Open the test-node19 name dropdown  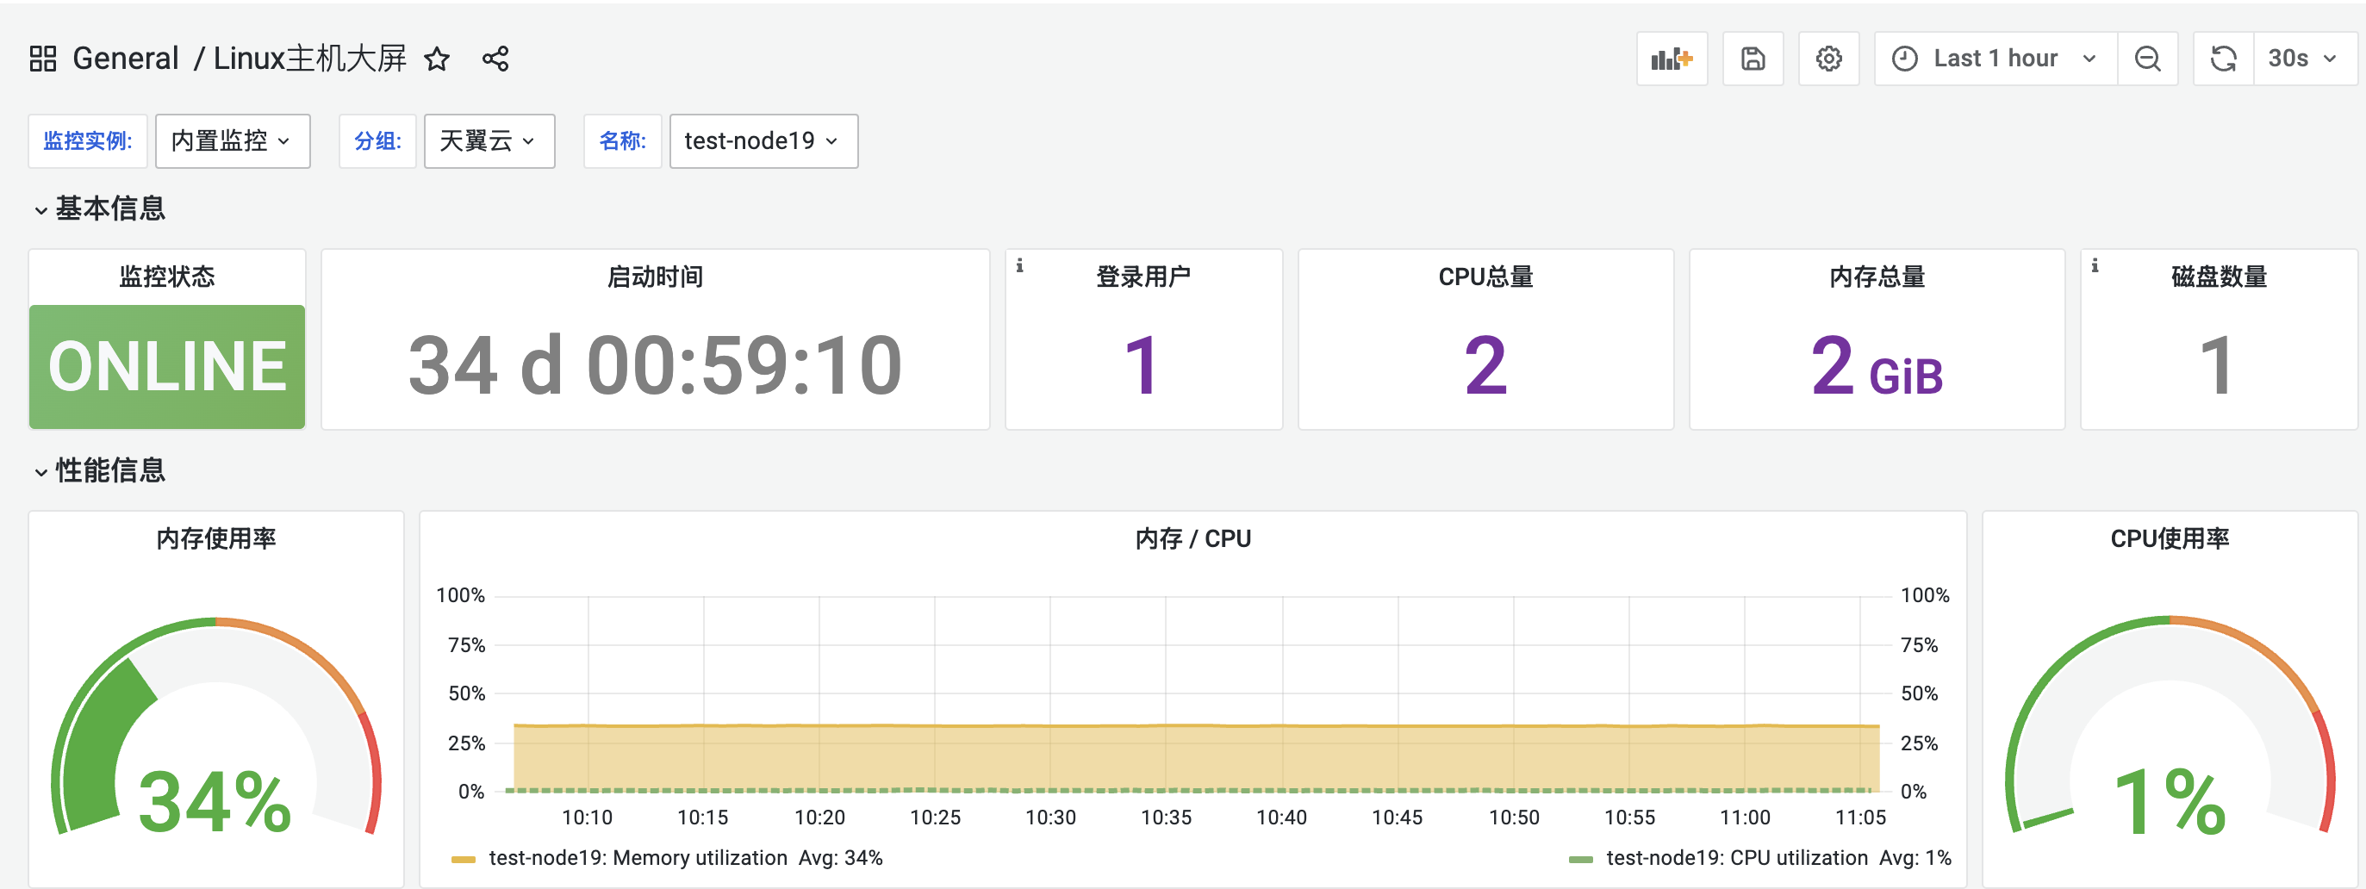coord(763,140)
